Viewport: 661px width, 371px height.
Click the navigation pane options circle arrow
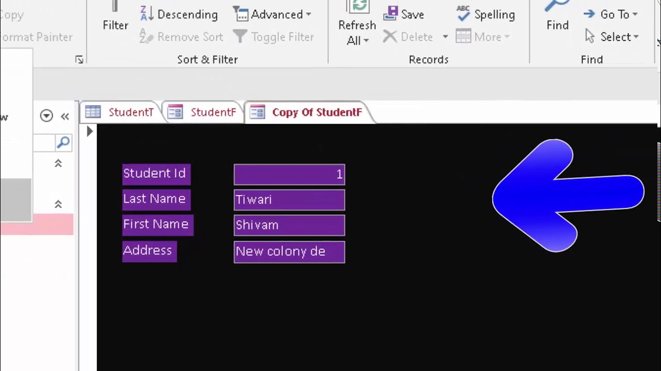(x=46, y=116)
